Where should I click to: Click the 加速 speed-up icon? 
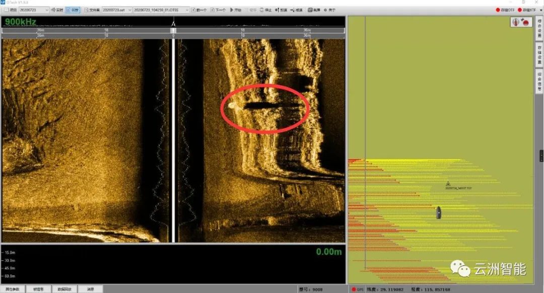(278, 10)
